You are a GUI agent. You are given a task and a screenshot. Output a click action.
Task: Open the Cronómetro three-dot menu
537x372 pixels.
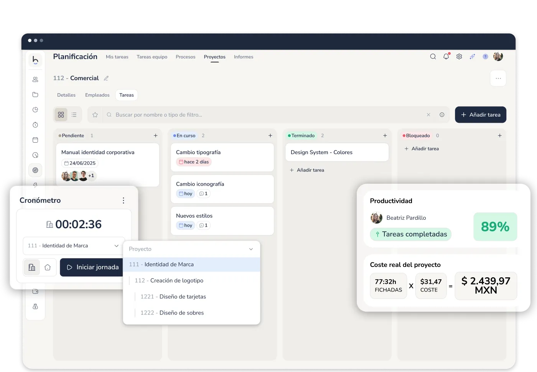click(123, 201)
